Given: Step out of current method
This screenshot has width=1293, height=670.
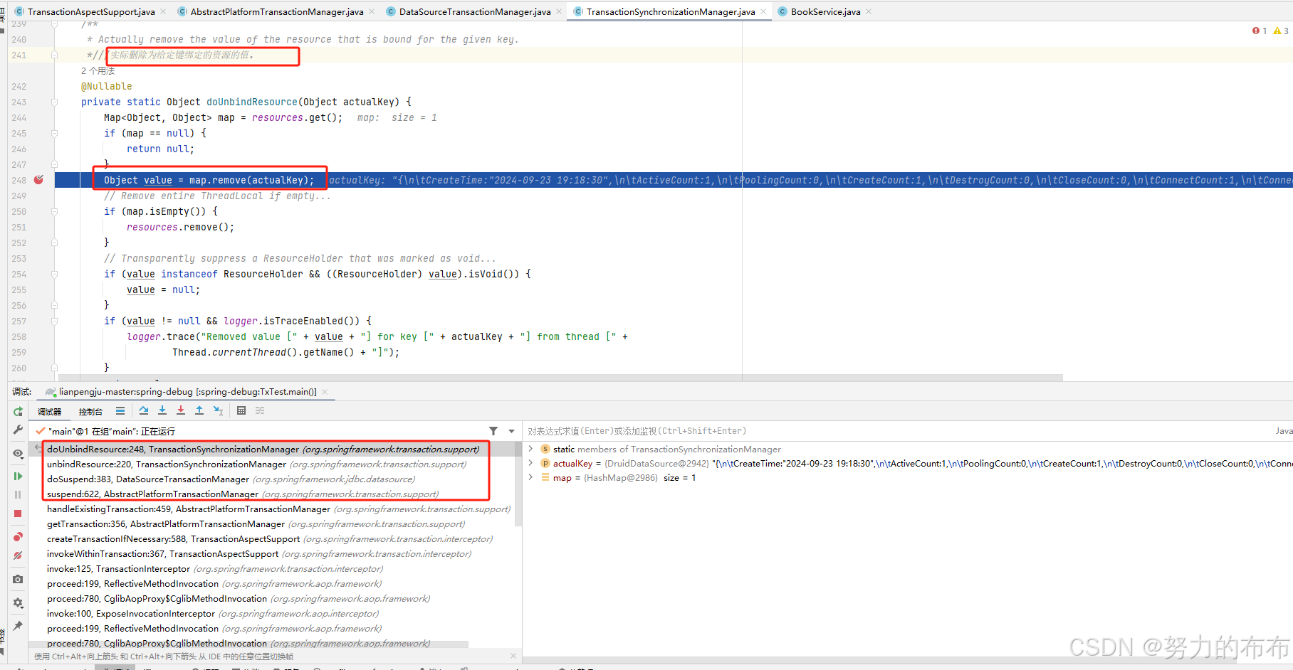Looking at the screenshot, I should pos(199,411).
